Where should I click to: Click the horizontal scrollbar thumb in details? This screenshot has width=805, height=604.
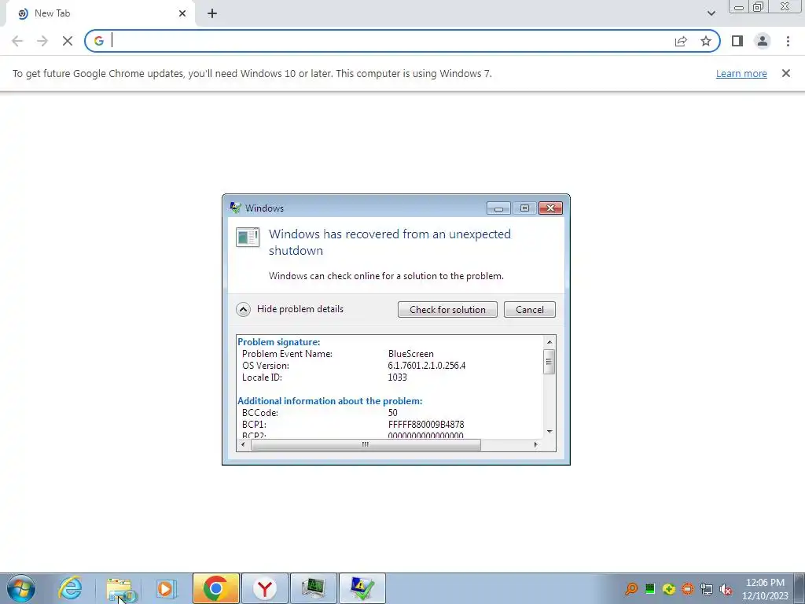click(366, 445)
